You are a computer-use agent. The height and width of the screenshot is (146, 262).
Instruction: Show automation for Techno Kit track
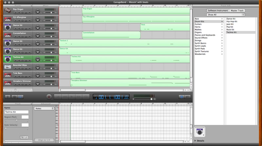click(29, 61)
